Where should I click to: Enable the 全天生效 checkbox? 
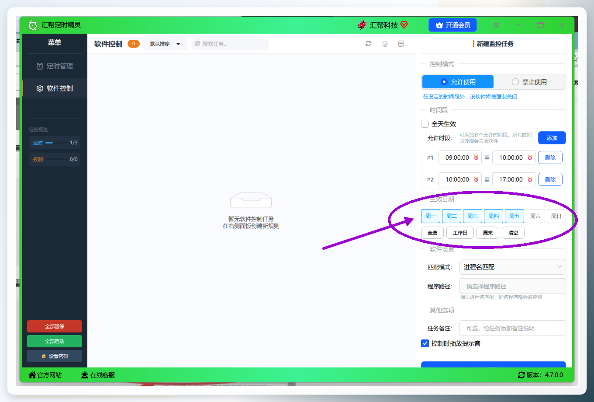(x=425, y=124)
